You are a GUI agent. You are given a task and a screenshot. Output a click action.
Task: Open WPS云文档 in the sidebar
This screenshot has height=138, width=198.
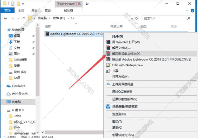pyautogui.click(x=19, y=94)
